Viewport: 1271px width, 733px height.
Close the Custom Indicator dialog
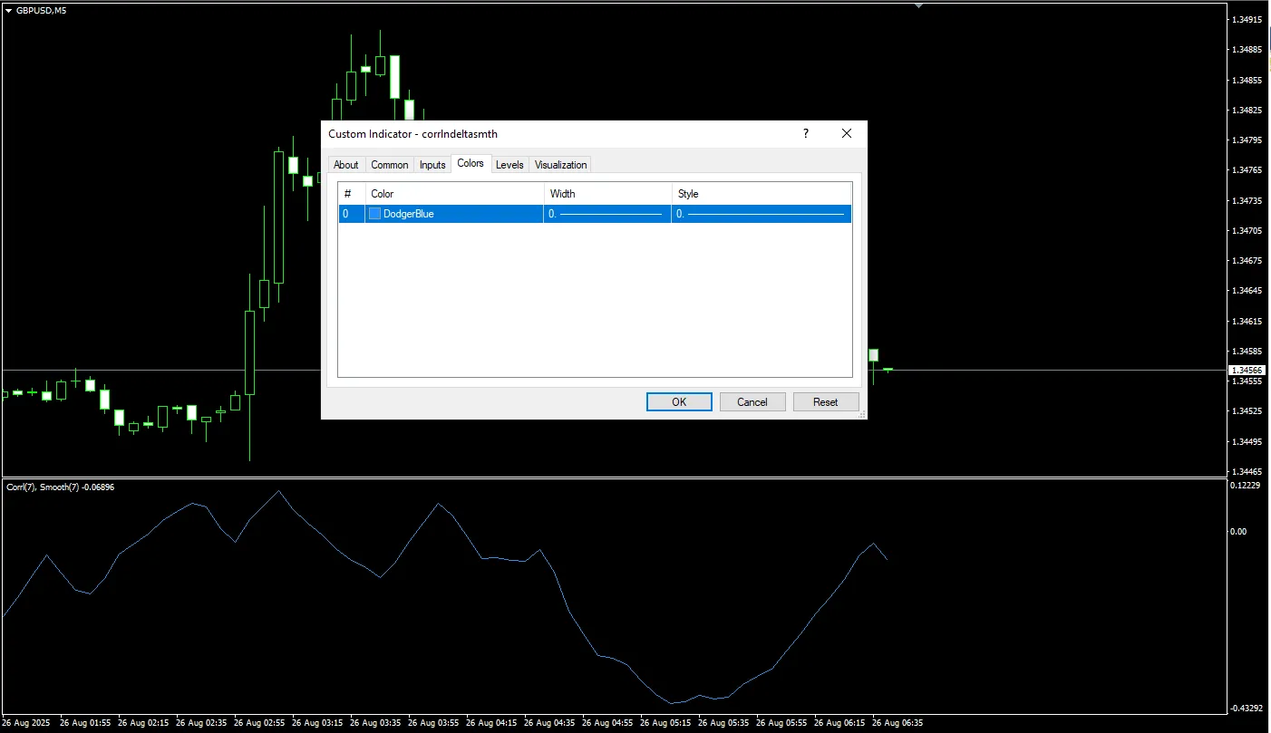tap(847, 133)
